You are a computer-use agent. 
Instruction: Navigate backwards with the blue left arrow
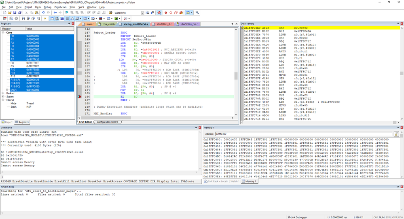(55, 13)
